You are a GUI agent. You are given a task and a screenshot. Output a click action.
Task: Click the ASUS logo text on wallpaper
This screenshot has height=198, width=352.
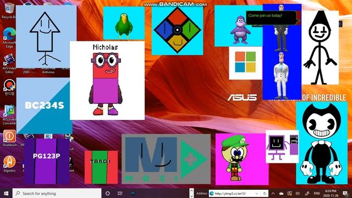point(242,98)
